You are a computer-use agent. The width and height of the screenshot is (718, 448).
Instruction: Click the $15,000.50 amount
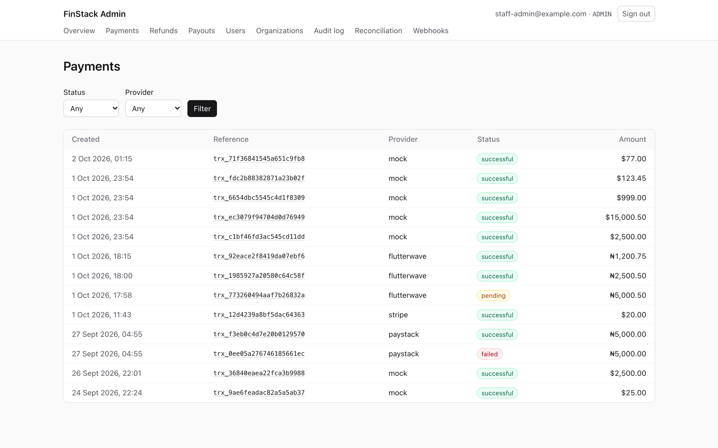[x=626, y=217]
